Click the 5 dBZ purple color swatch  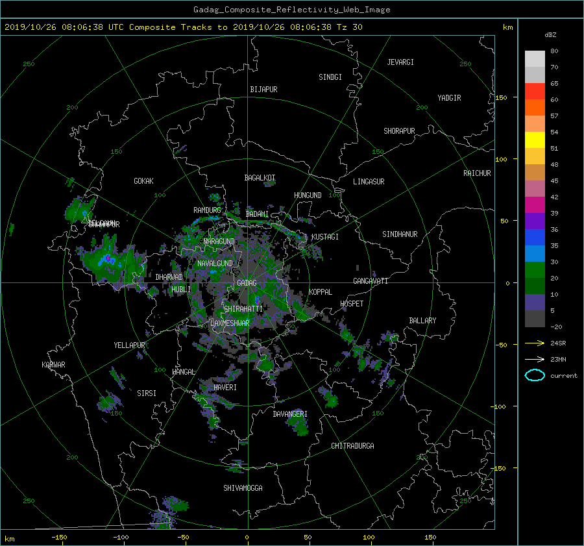tap(535, 302)
